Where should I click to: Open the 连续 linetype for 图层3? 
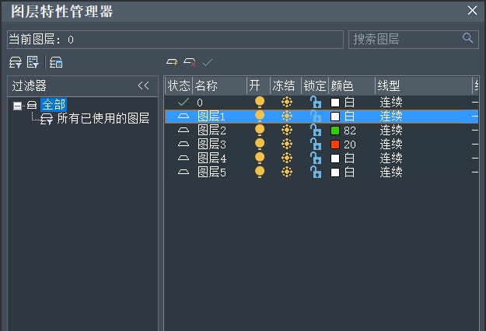click(391, 145)
